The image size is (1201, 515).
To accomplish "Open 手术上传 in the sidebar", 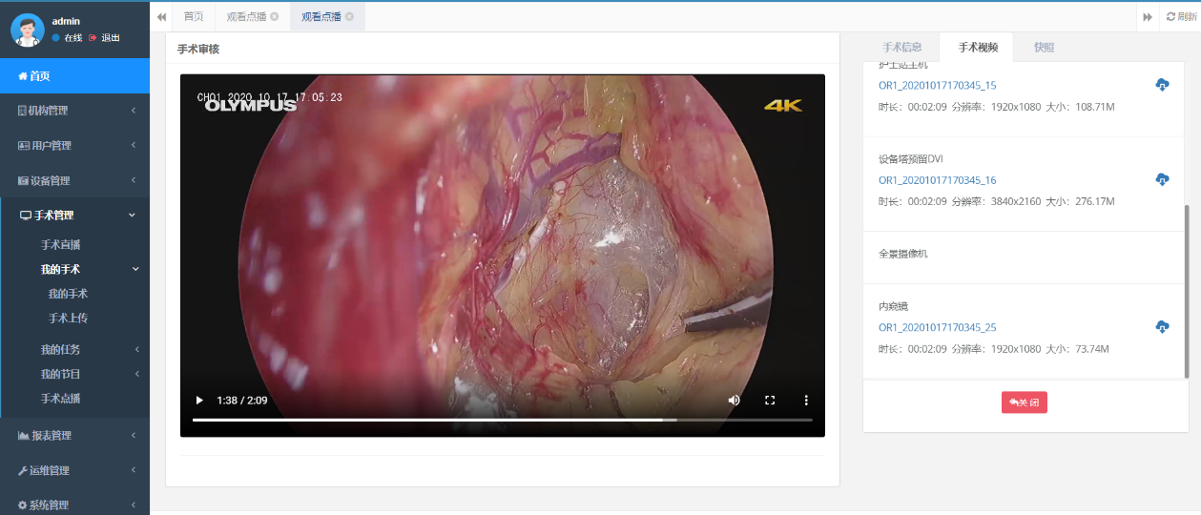I will 68,318.
